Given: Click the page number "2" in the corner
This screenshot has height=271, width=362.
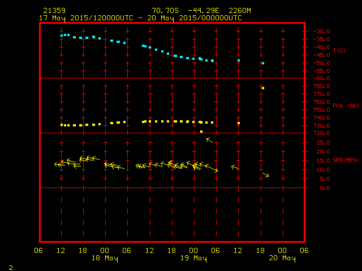Looking at the screenshot, I should [11, 268].
